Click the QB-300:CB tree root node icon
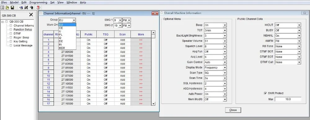Viewport: 310px width, 120px height. click(7, 22)
